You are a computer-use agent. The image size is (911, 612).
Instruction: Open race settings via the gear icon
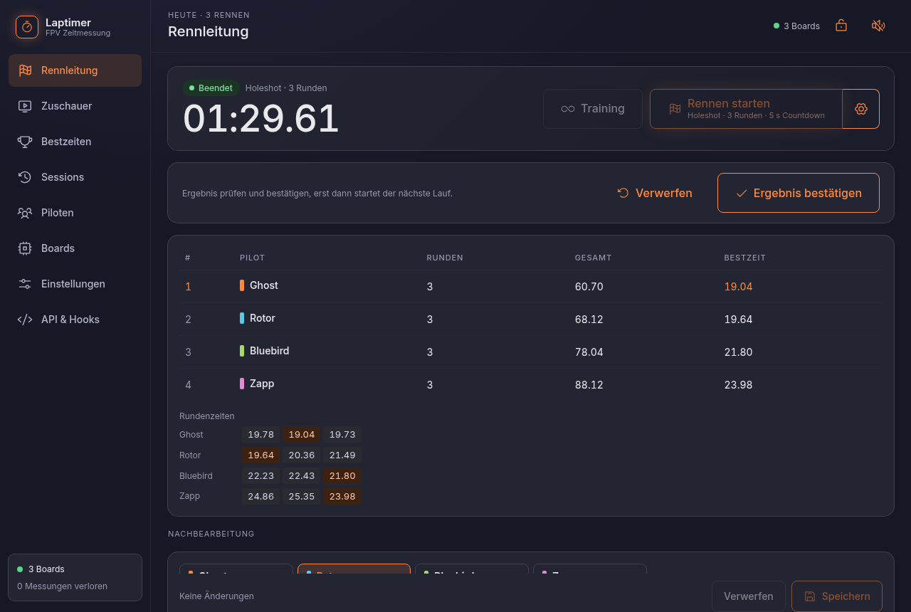point(861,109)
